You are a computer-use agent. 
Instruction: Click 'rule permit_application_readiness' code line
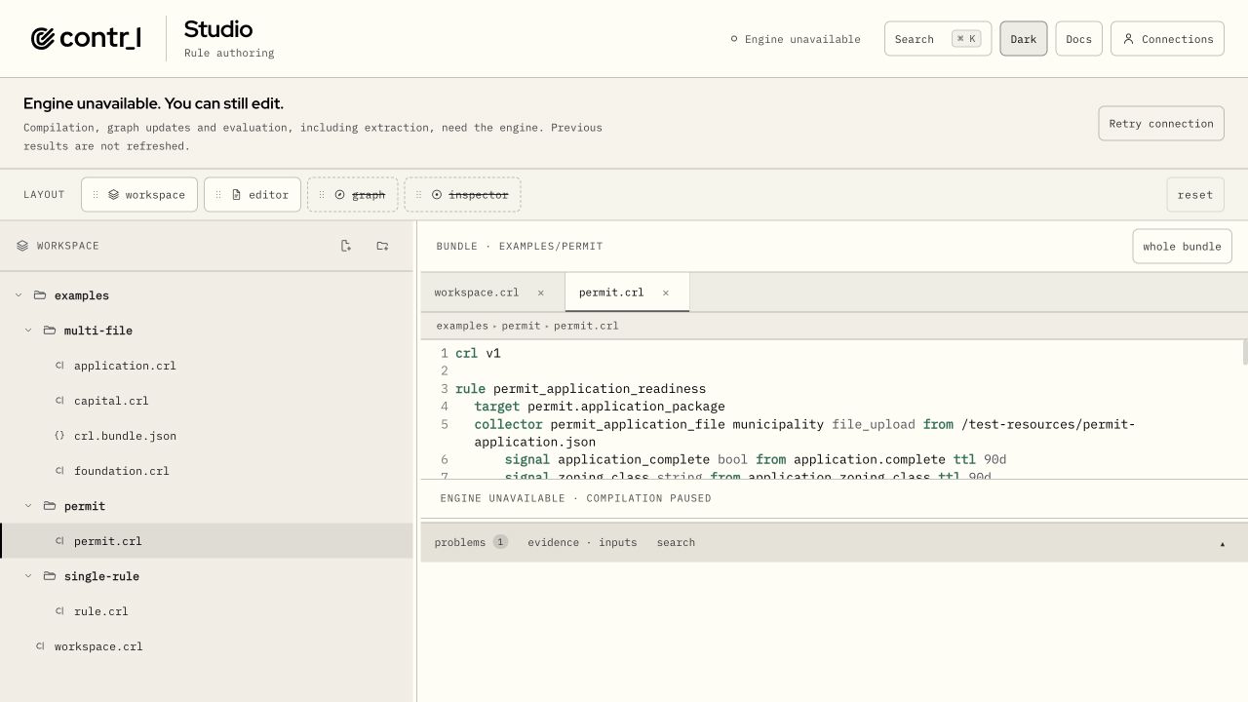coord(580,388)
